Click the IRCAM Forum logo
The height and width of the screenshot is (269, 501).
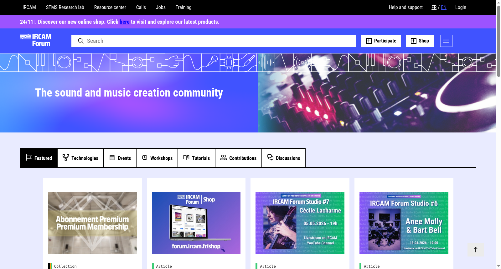[x=36, y=40]
